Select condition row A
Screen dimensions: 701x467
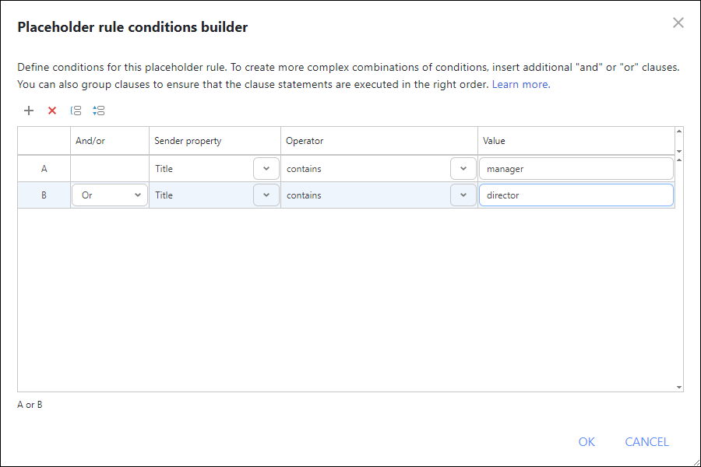44,168
